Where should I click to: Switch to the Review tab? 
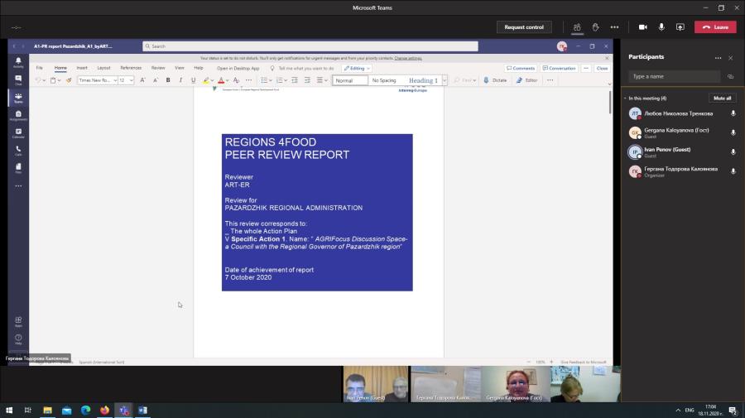(x=158, y=68)
